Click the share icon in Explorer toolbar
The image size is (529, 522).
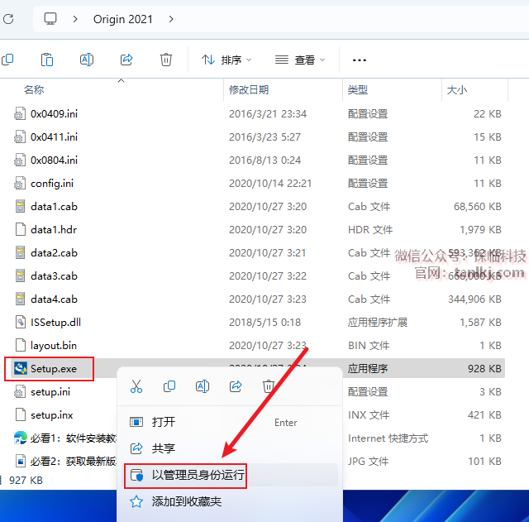126,60
